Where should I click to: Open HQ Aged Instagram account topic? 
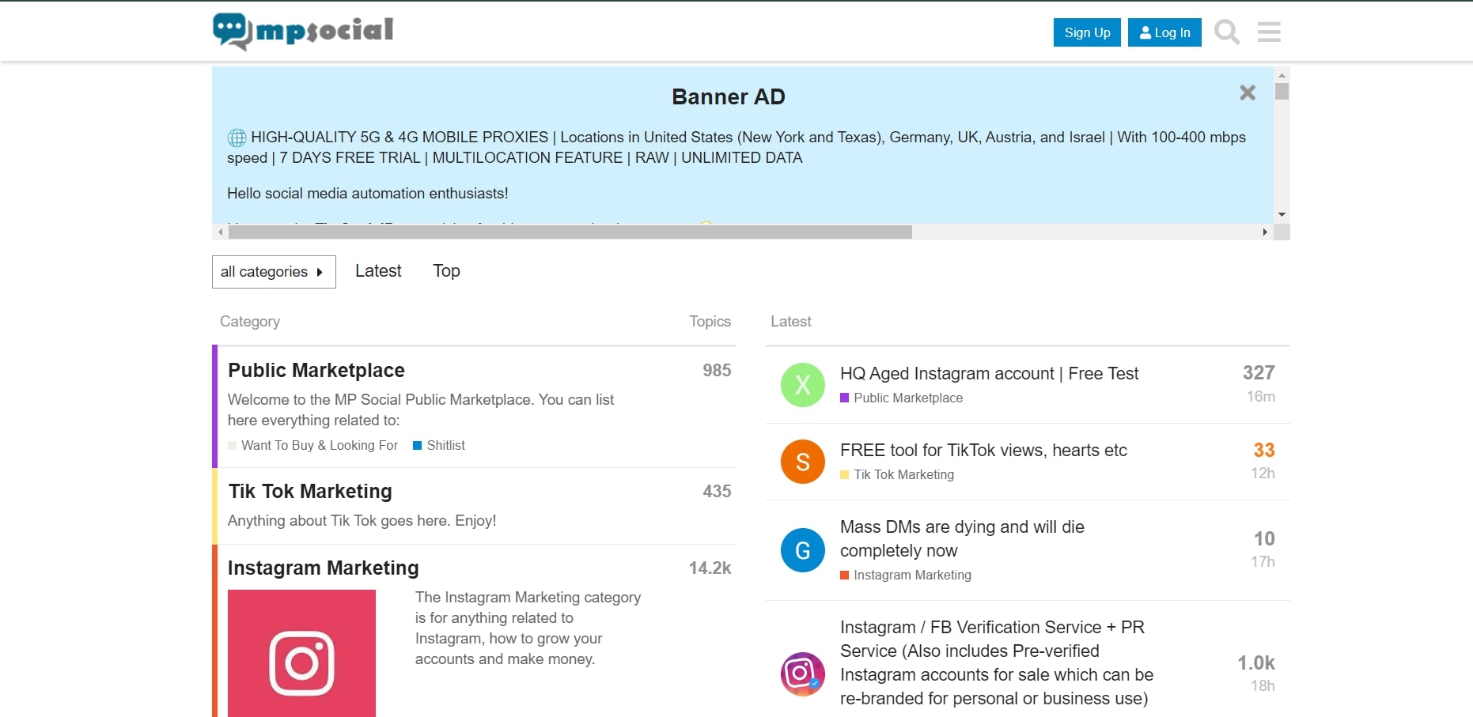point(989,373)
